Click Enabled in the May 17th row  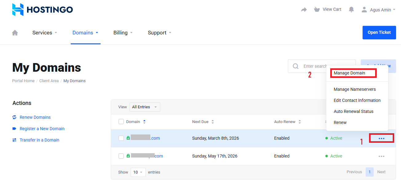pyautogui.click(x=282, y=156)
